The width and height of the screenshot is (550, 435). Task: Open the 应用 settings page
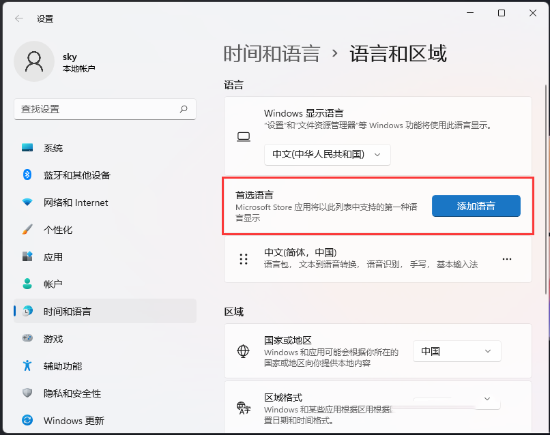[26, 256]
